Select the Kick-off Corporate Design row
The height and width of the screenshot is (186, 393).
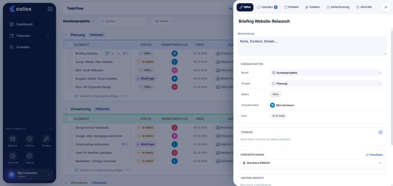(x=70, y=87)
